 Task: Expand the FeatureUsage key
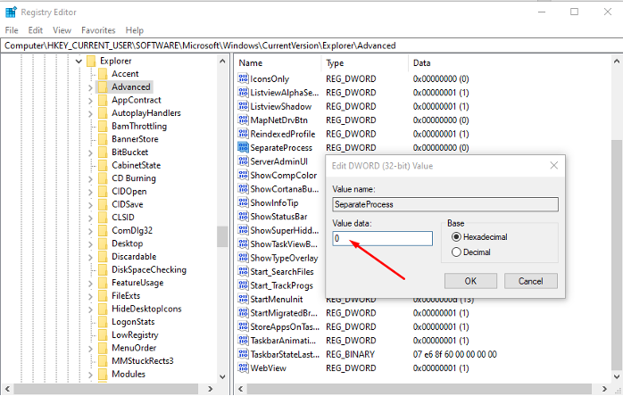tap(90, 284)
